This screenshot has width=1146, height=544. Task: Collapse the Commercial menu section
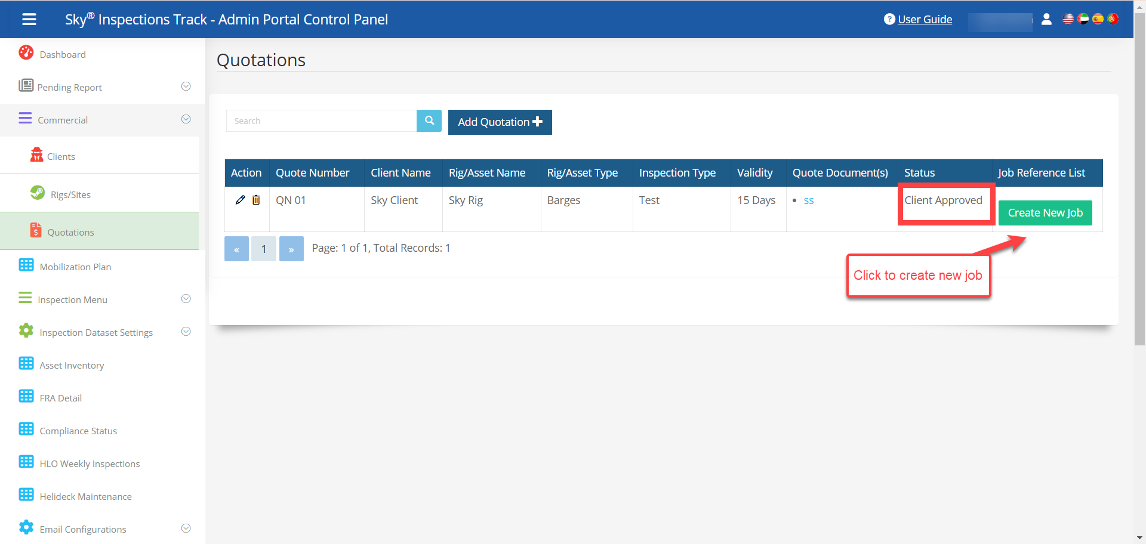pyautogui.click(x=186, y=119)
